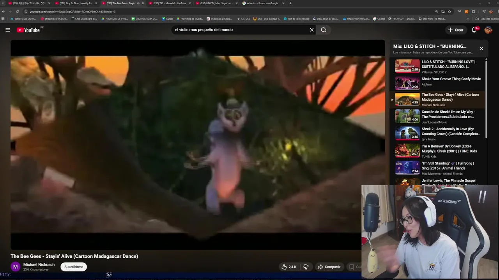The height and width of the screenshot is (280, 499).
Task: Switch to the 743 - Miranda! tab
Action: (169, 3)
